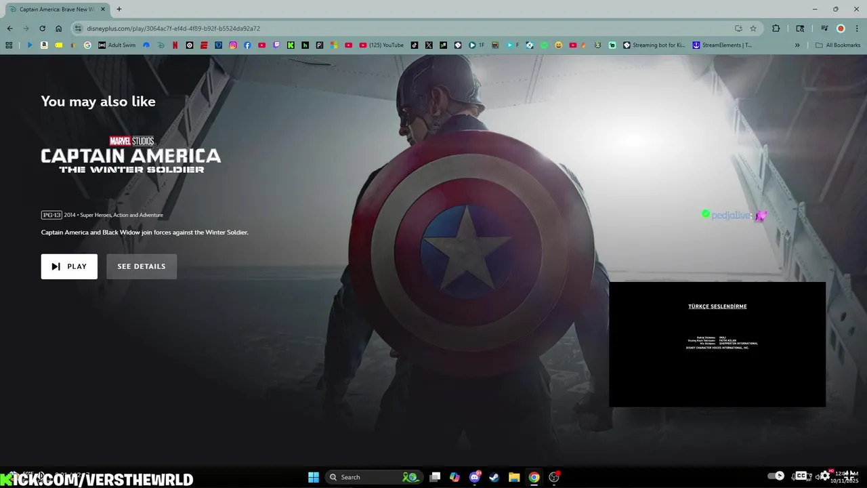Open the Chrome apps grid

(x=9, y=45)
